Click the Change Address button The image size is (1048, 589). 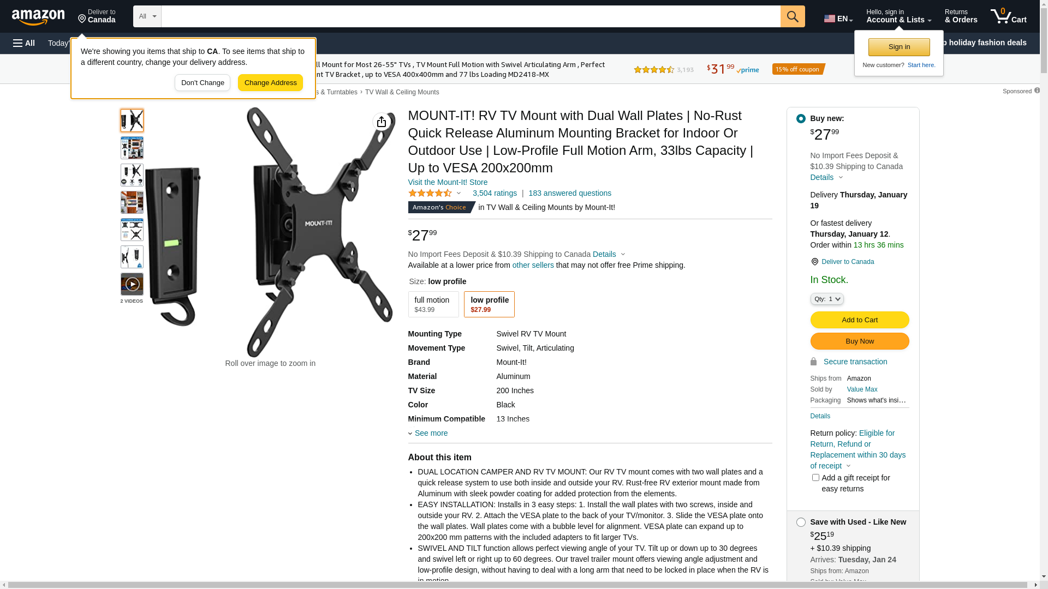pyautogui.click(x=270, y=83)
